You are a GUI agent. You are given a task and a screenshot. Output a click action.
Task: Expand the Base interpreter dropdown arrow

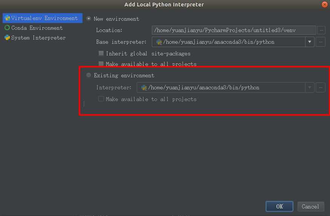(310, 42)
